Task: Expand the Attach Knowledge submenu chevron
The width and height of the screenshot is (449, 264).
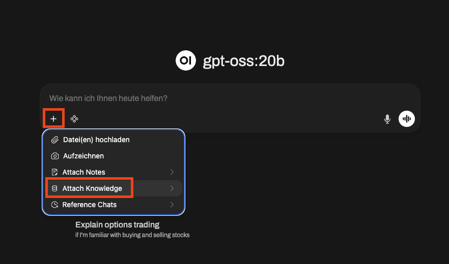Action: point(172,188)
